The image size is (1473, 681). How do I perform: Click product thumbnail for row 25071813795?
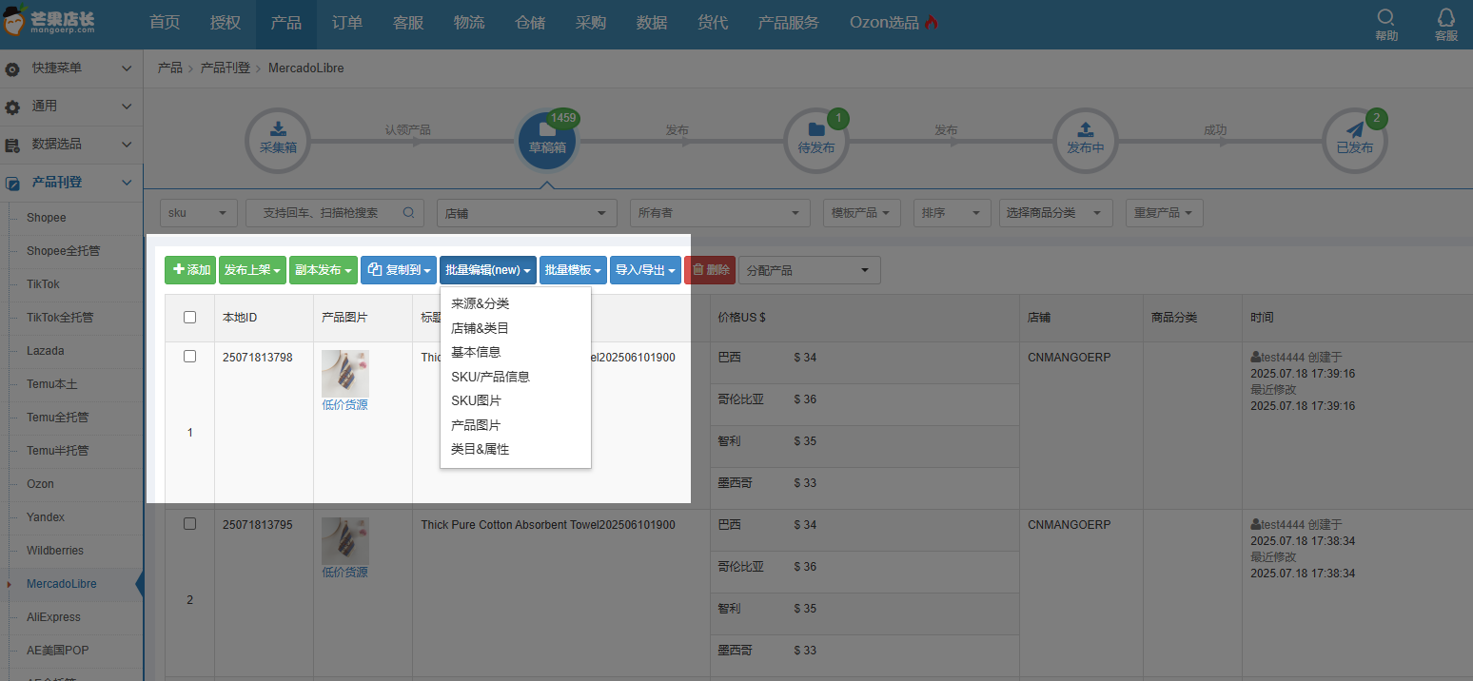point(344,540)
